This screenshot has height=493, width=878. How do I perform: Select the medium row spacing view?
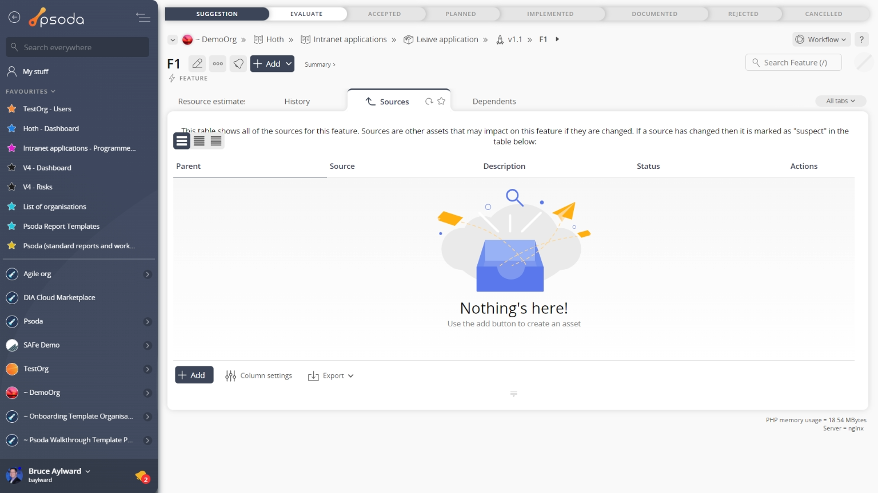click(199, 140)
